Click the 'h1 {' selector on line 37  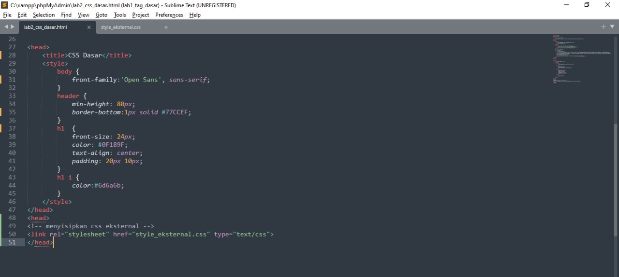(x=67, y=128)
